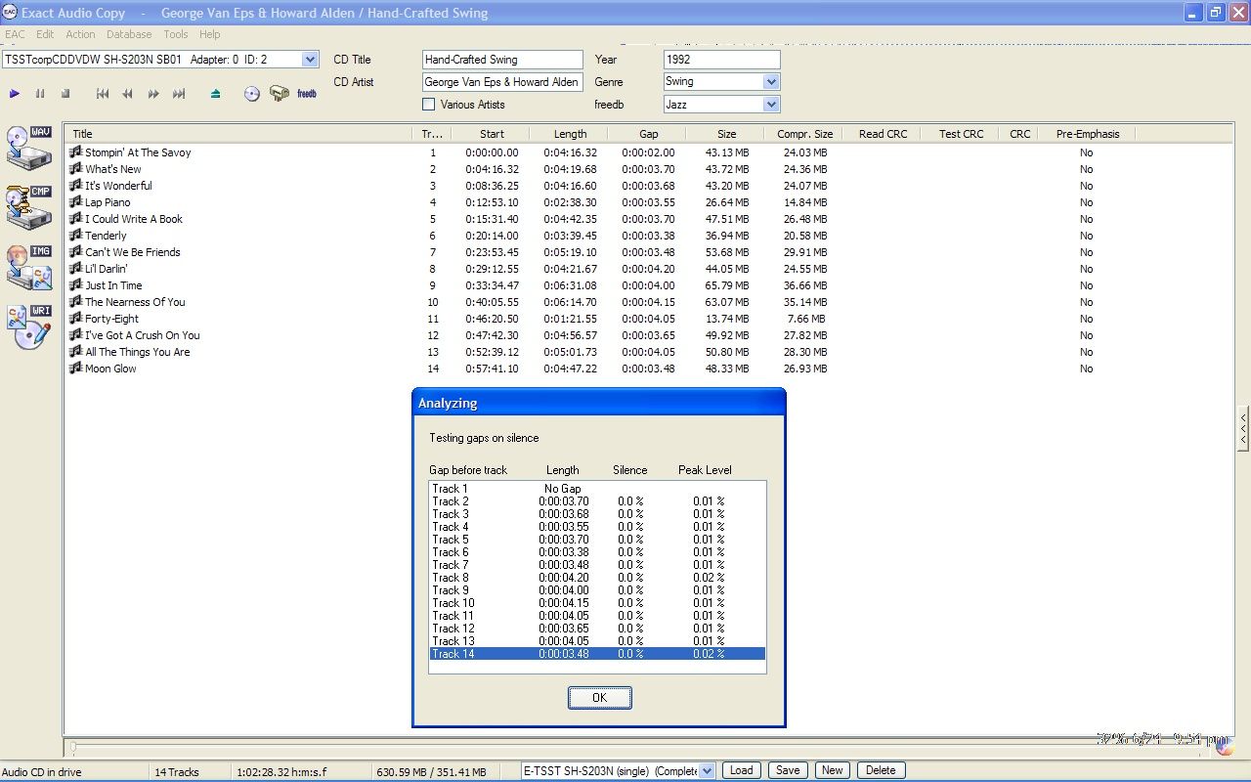Click the WRI write CD icon
Image resolution: width=1251 pixels, height=782 pixels.
click(29, 326)
